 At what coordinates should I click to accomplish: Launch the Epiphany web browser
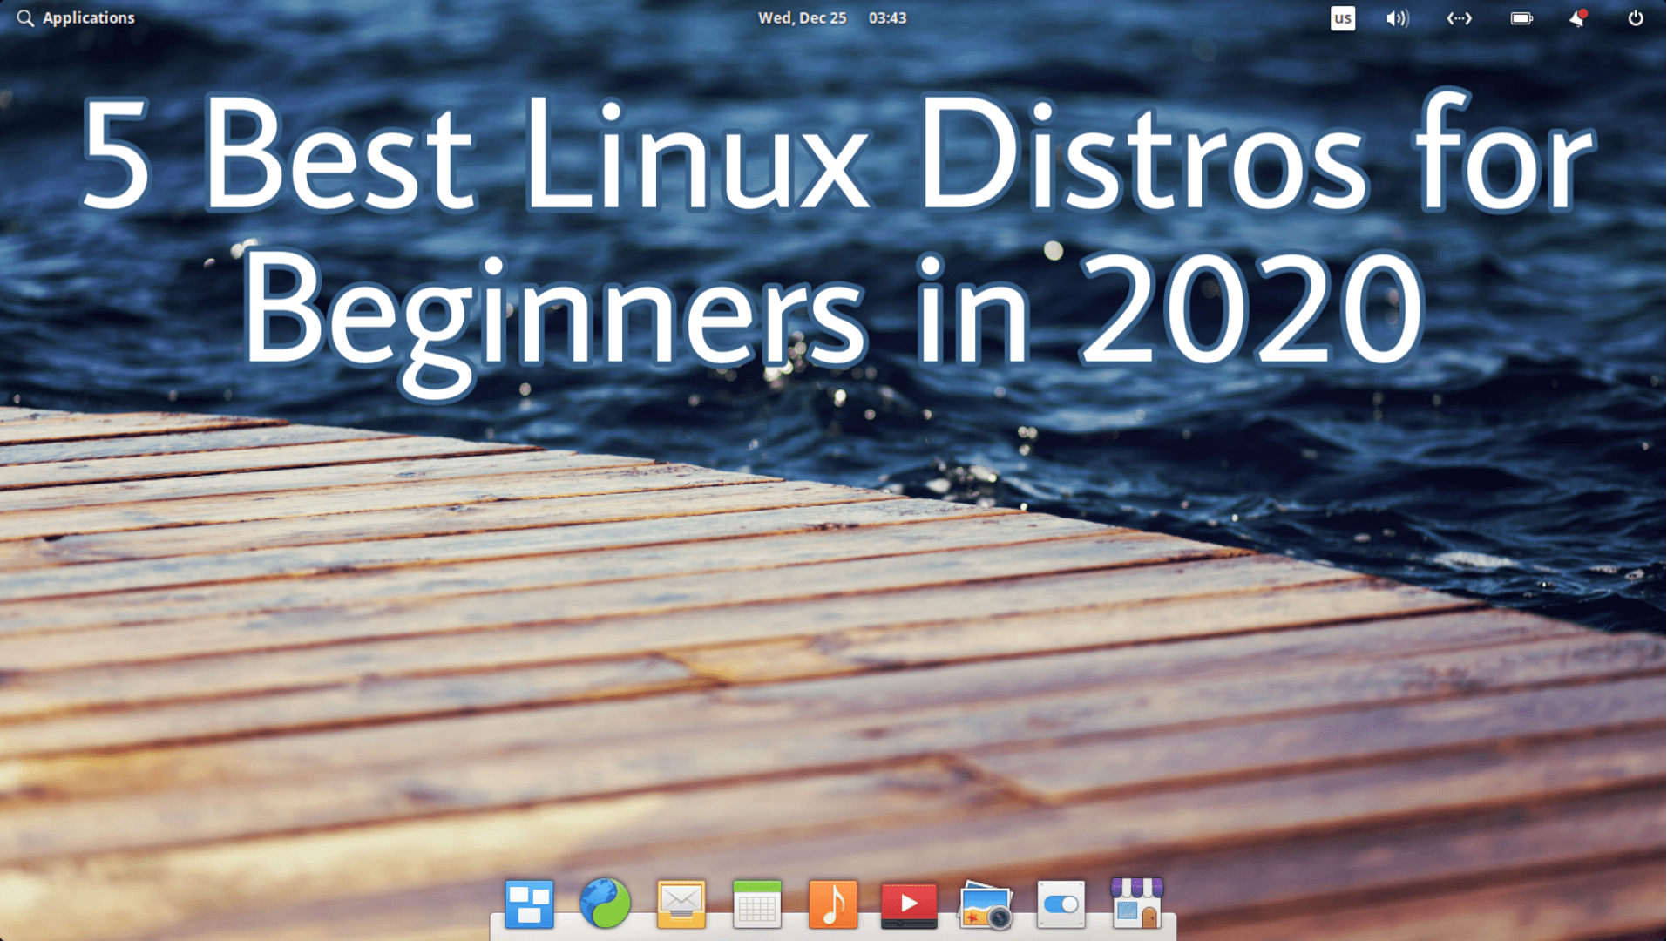(604, 904)
